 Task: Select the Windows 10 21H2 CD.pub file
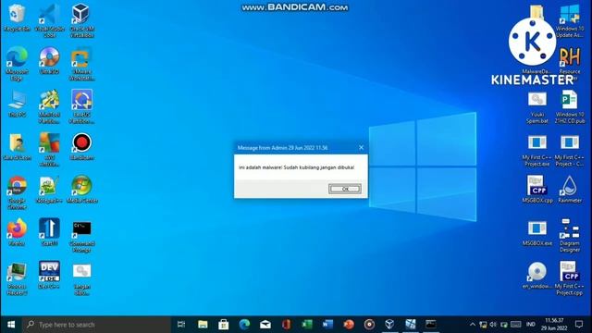[x=570, y=107]
